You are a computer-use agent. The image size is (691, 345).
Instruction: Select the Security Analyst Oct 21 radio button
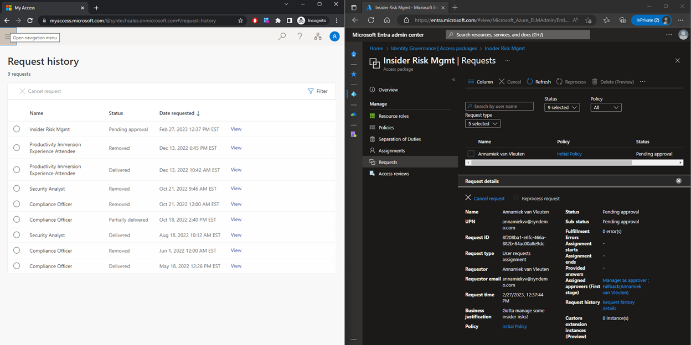(17, 189)
